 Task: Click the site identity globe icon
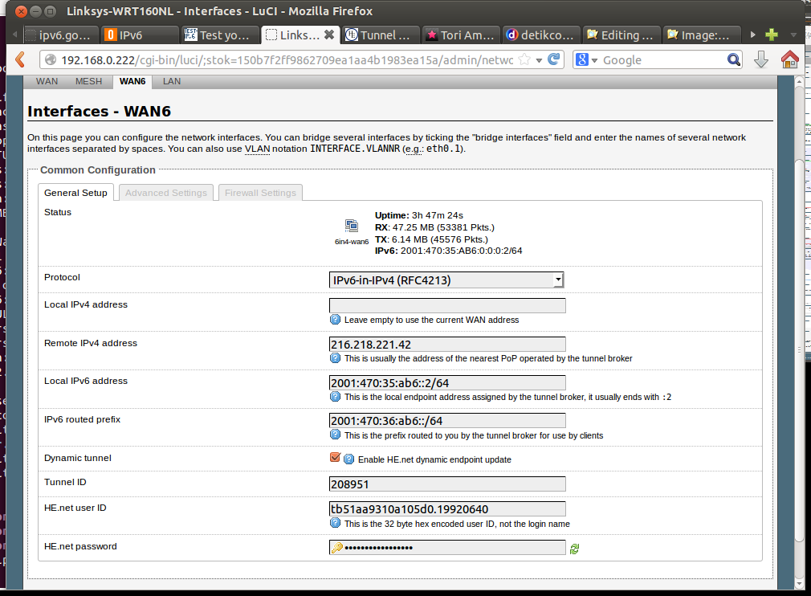[50, 60]
